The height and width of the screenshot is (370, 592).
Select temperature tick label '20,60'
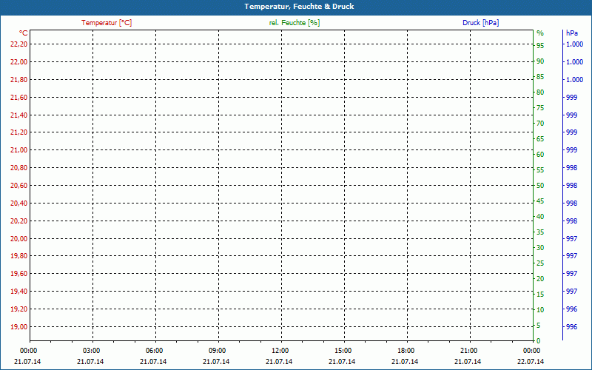(19, 186)
